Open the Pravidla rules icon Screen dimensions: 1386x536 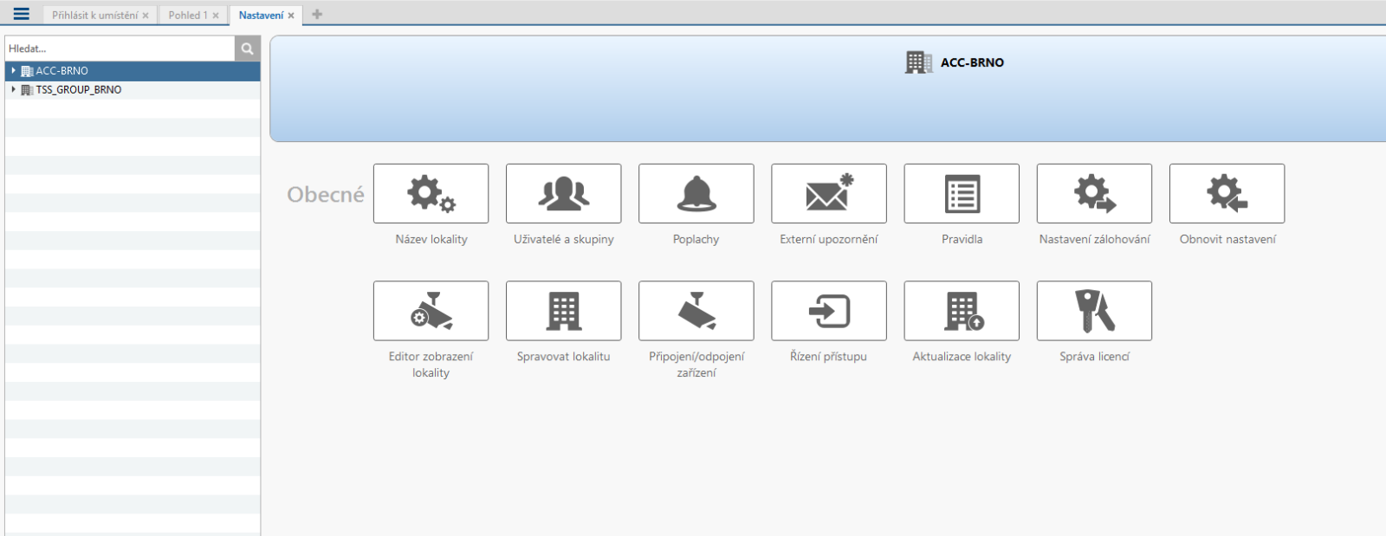point(962,194)
